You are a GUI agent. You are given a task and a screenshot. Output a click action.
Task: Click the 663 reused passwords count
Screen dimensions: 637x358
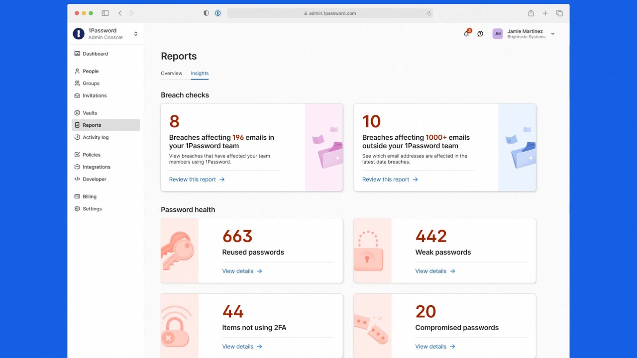(237, 236)
